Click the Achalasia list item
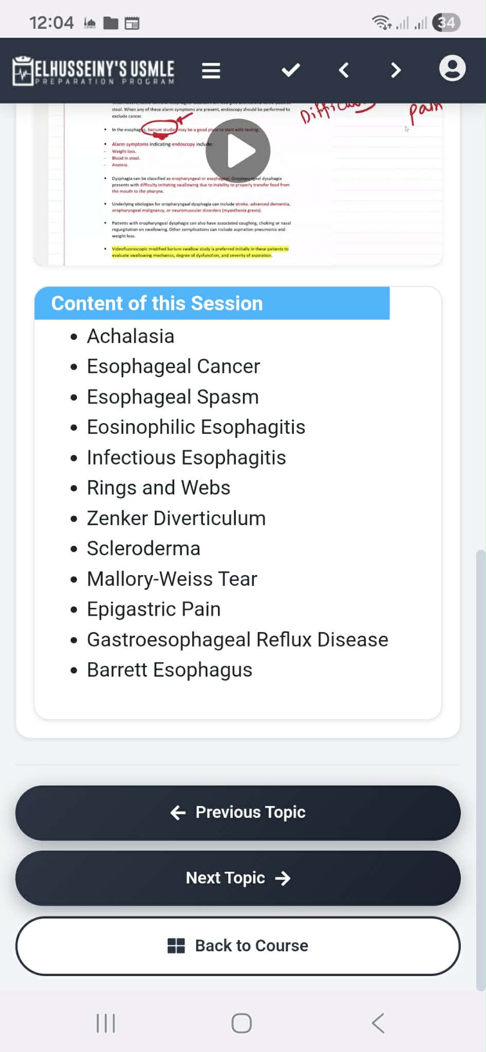 click(130, 336)
